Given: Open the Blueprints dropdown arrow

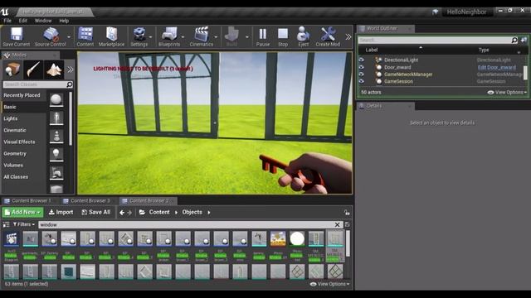Looking at the screenshot, I should (183, 36).
